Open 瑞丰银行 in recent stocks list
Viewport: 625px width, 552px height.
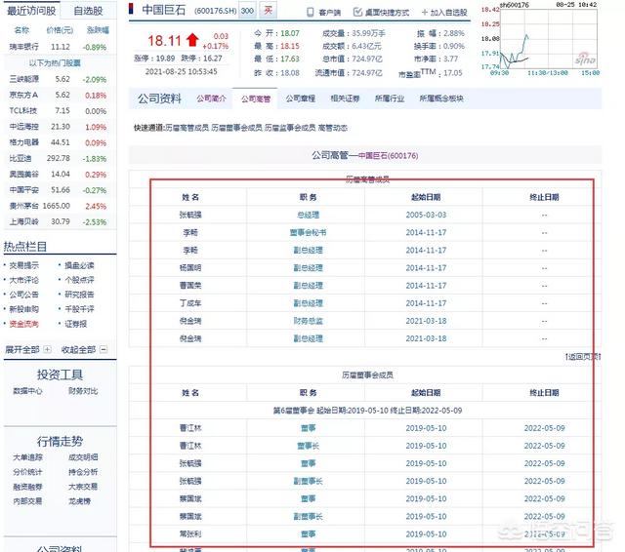click(23, 47)
